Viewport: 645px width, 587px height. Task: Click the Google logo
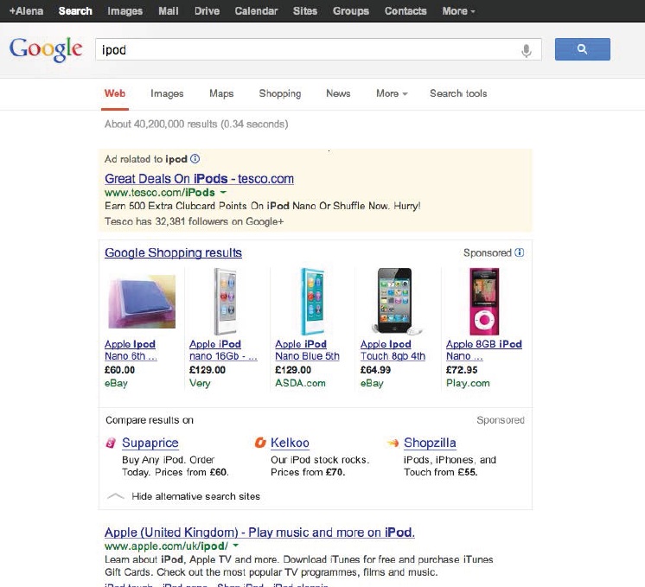(46, 49)
